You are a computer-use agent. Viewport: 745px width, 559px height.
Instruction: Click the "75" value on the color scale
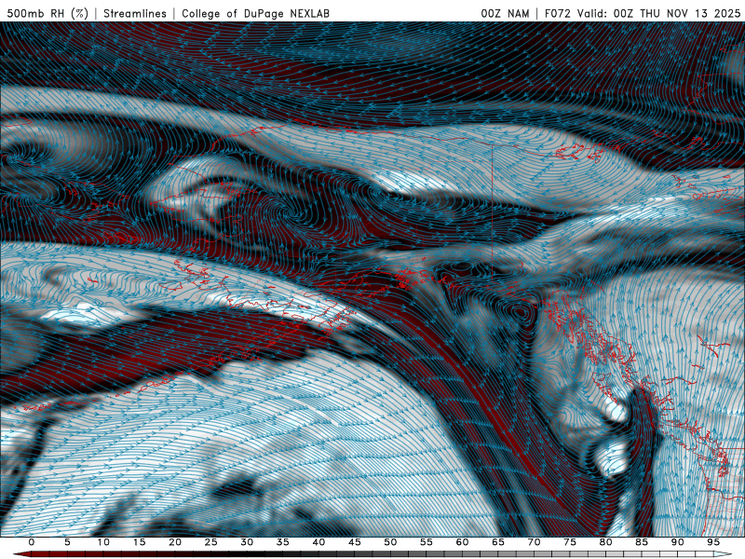[x=570, y=542]
